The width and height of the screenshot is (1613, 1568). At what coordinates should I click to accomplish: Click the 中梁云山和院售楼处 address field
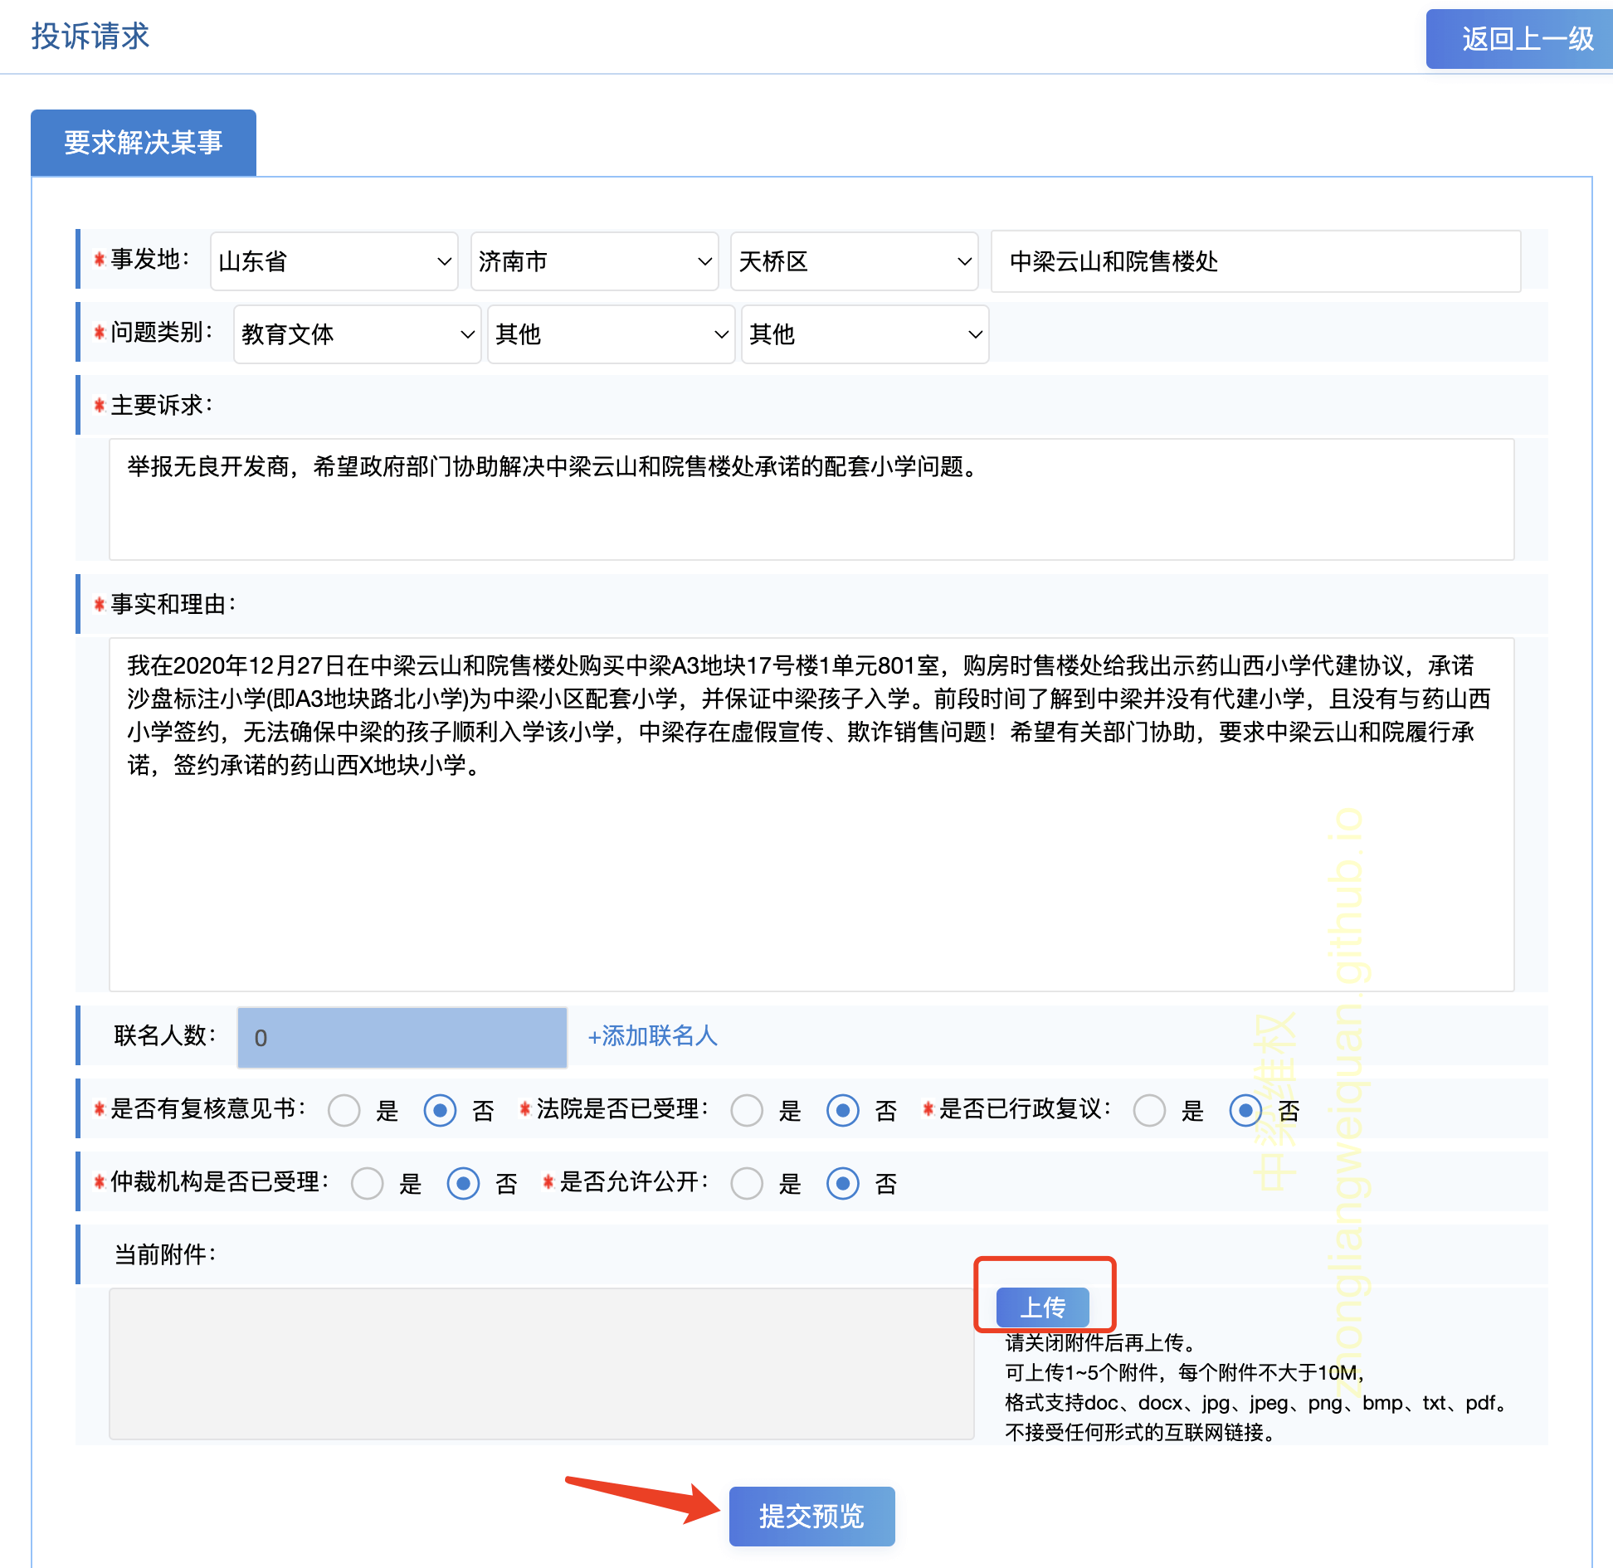[1255, 261]
